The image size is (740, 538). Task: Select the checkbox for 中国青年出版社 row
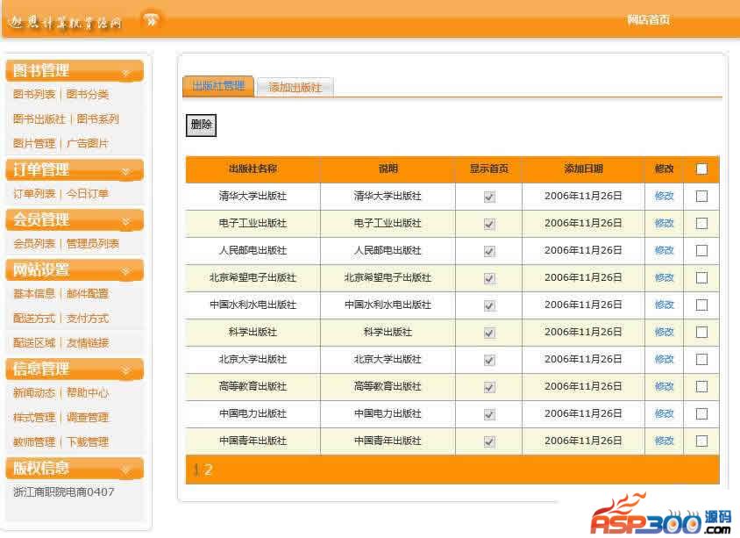coord(701,441)
